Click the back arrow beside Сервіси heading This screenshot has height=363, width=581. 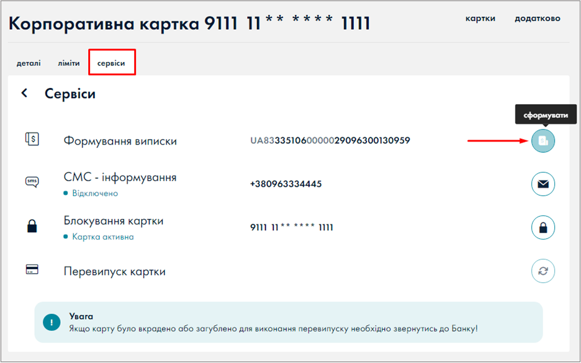25,93
